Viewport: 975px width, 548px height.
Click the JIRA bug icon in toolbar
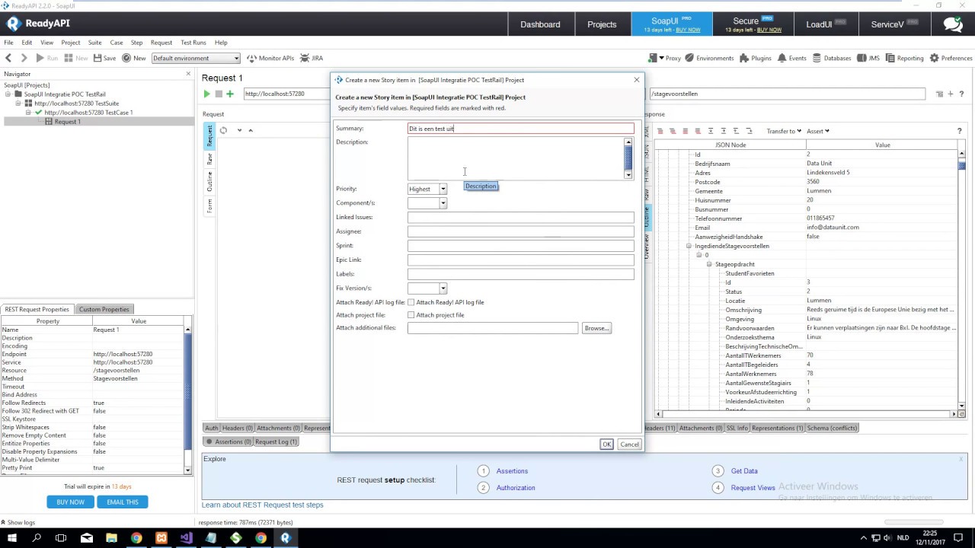pyautogui.click(x=305, y=58)
